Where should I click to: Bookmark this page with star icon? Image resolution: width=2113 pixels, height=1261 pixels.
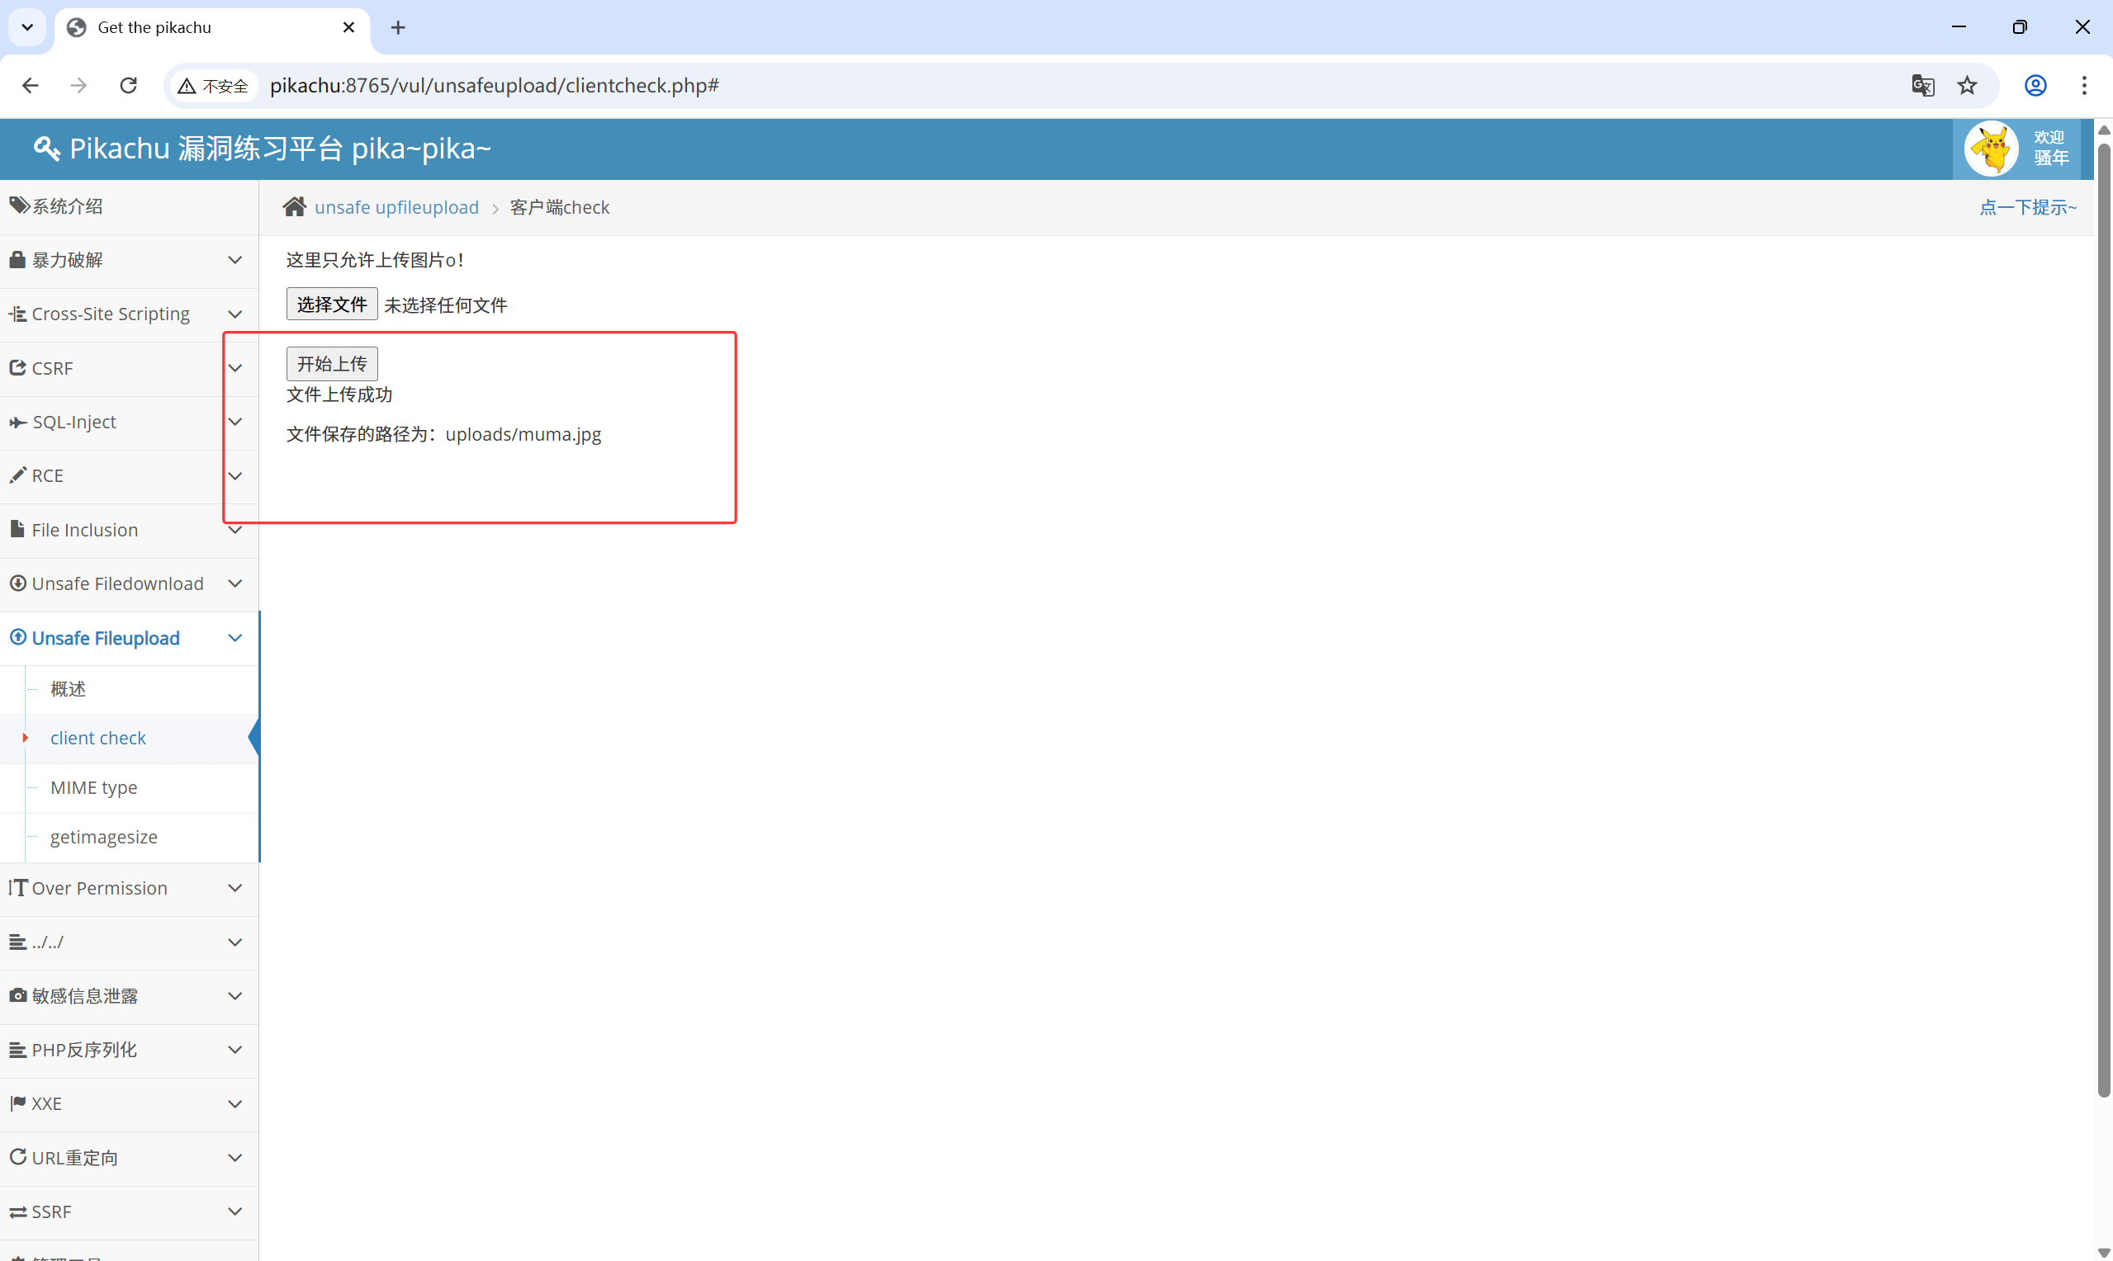click(x=1967, y=85)
